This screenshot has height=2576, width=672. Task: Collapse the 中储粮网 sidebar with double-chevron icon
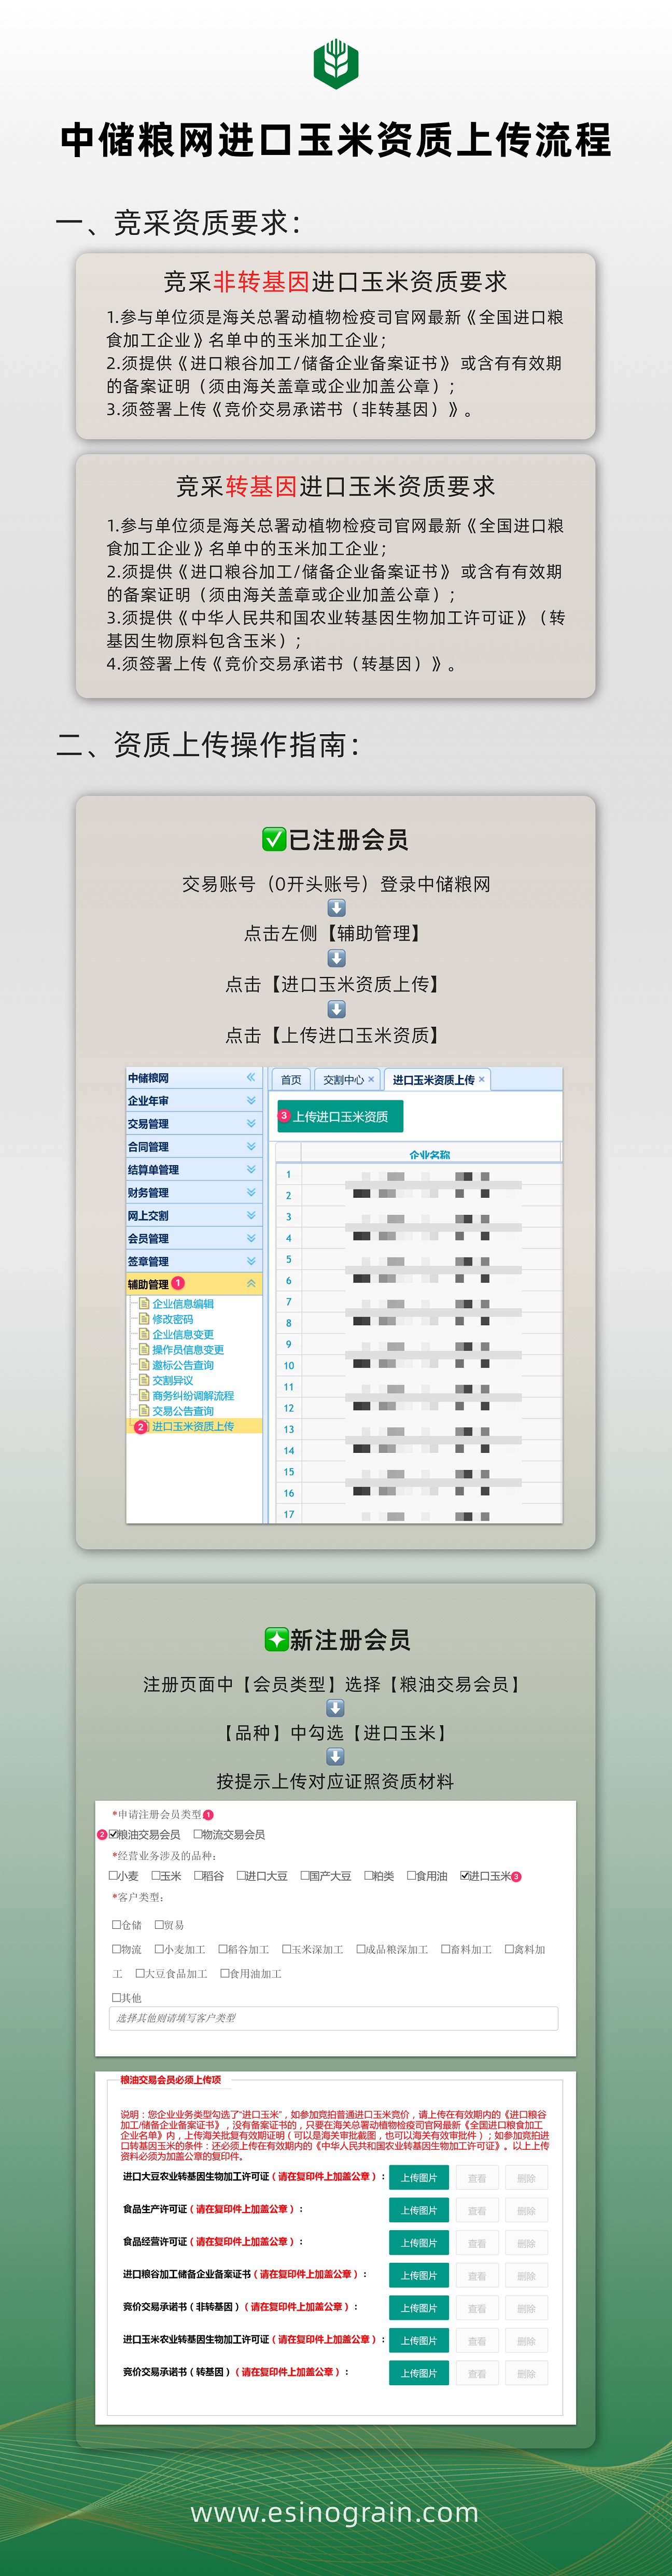[251, 1077]
